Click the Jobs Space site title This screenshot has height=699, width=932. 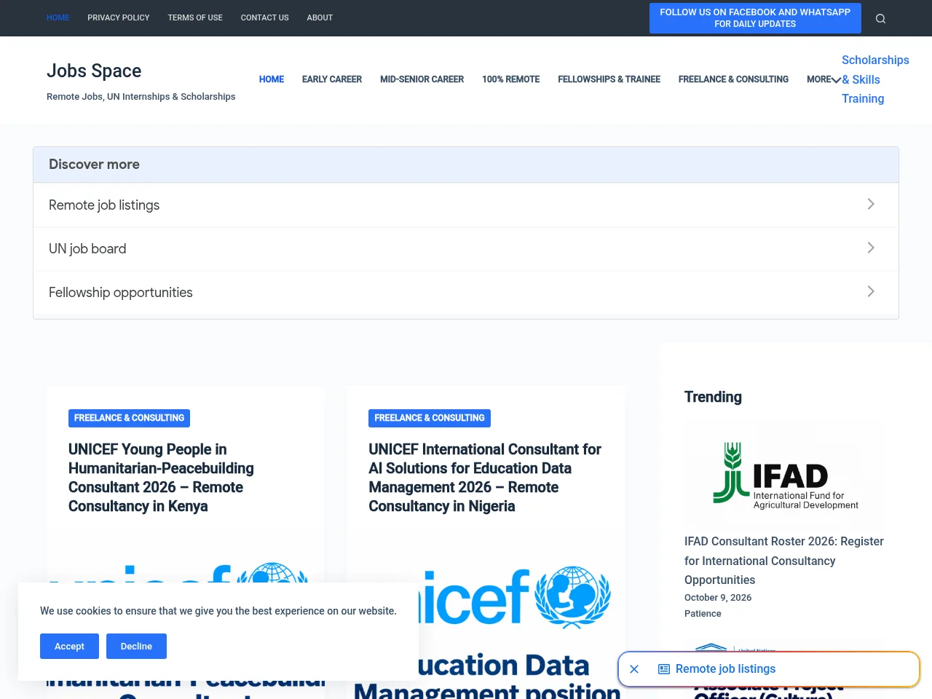click(94, 71)
